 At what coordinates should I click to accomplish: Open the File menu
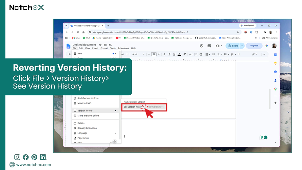75,48
